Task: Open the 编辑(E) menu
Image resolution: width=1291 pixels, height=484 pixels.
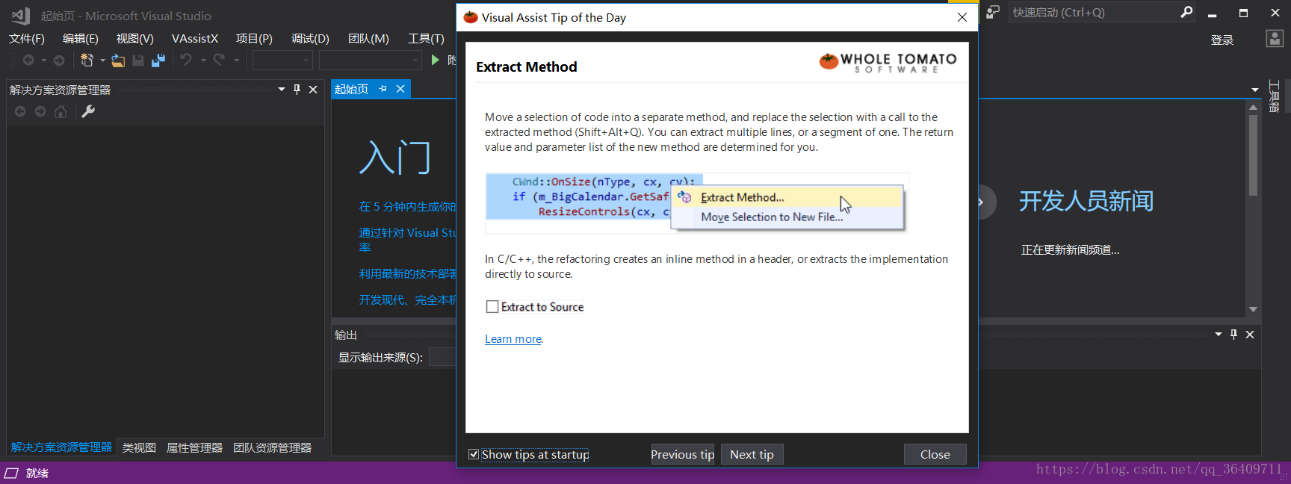Action: click(x=80, y=39)
